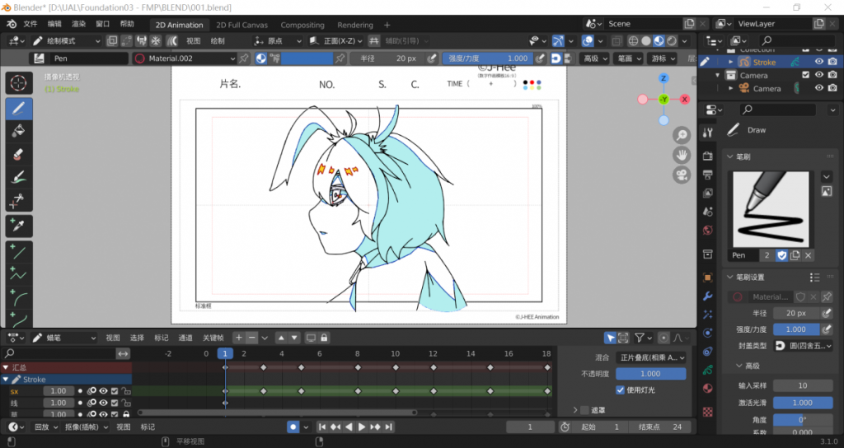The width and height of the screenshot is (844, 448).
Task: Switch to the Rendering workspace tab
Action: pos(354,25)
